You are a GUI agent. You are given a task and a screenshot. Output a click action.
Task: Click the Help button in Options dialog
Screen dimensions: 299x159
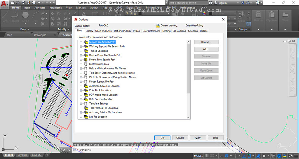pos(216,138)
